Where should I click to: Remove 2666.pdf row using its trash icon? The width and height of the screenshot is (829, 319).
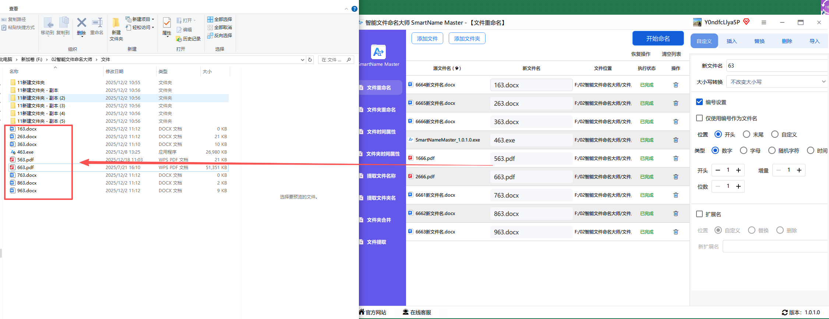676,177
